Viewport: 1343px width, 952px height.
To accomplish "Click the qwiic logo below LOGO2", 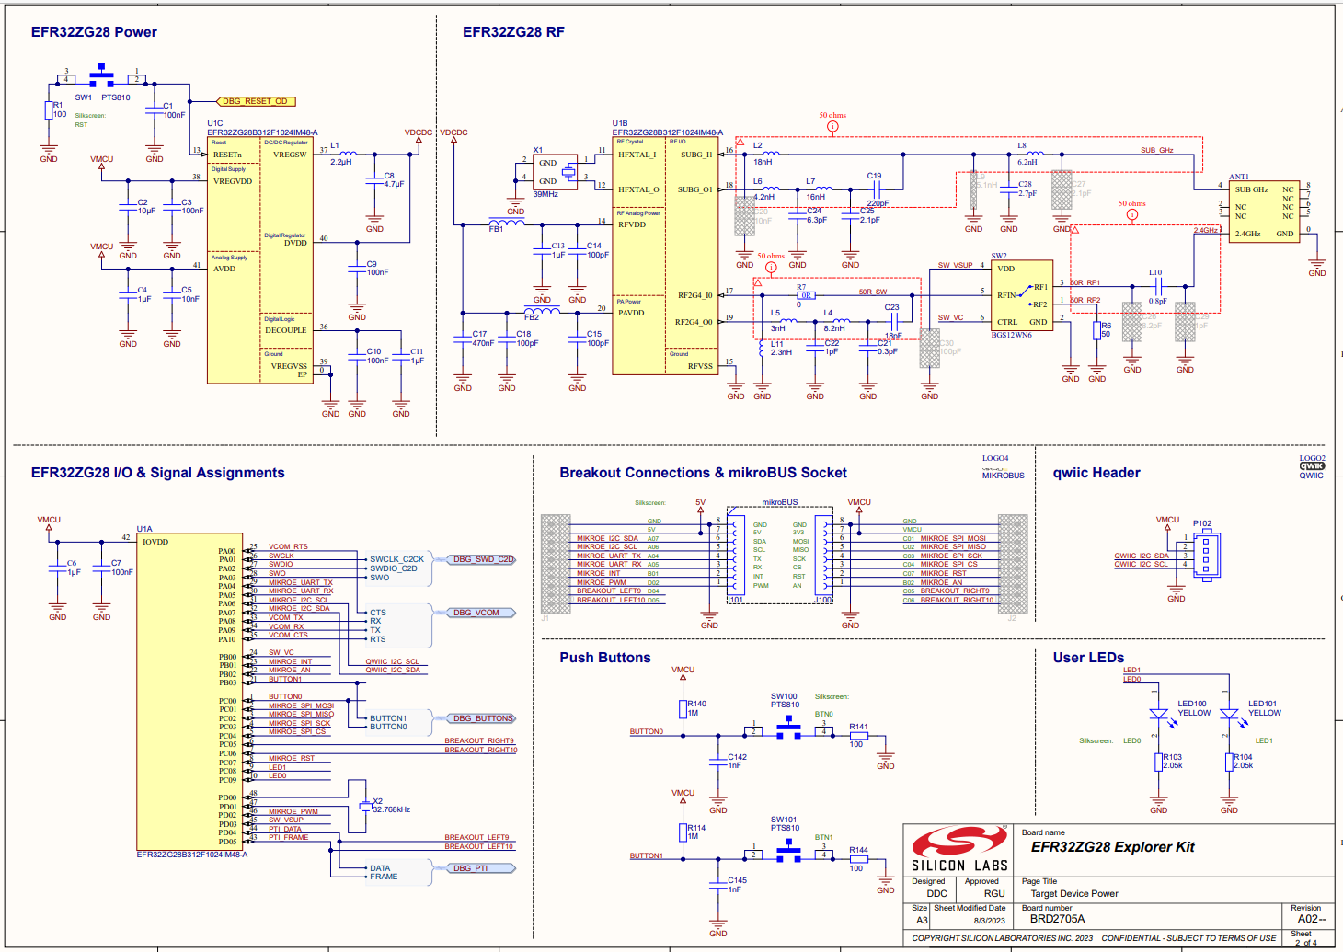I will tap(1312, 466).
